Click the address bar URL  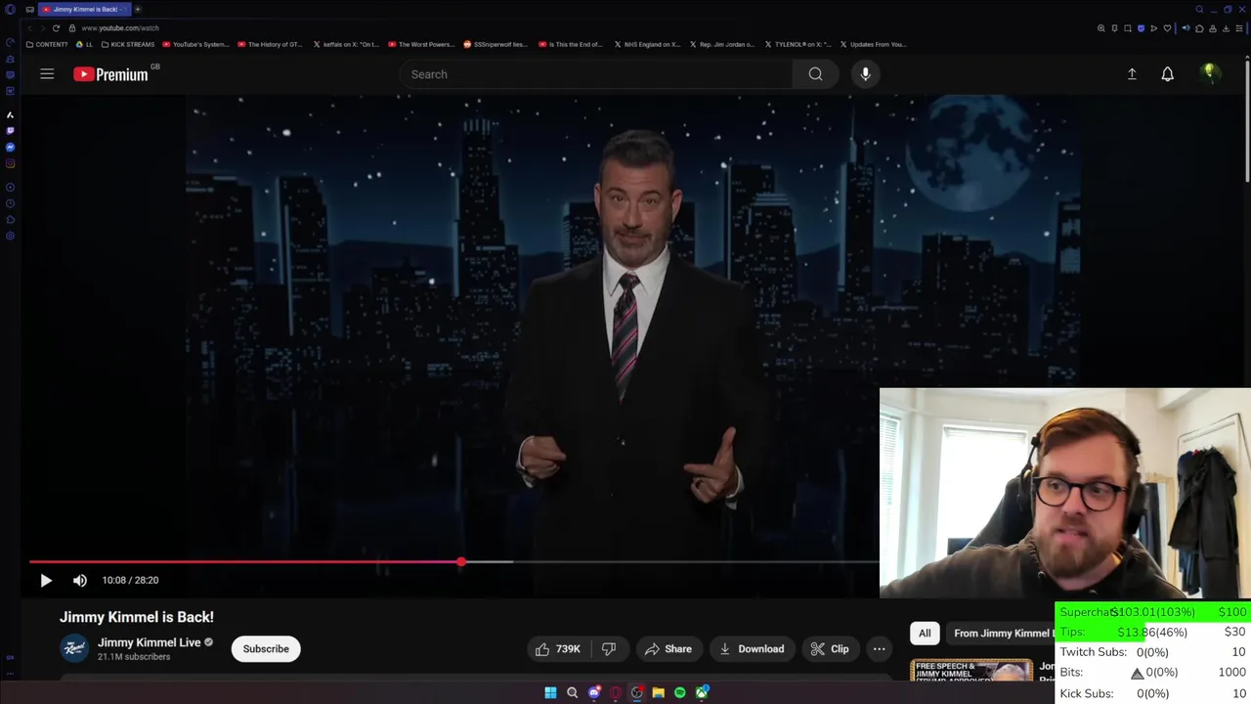tap(120, 28)
